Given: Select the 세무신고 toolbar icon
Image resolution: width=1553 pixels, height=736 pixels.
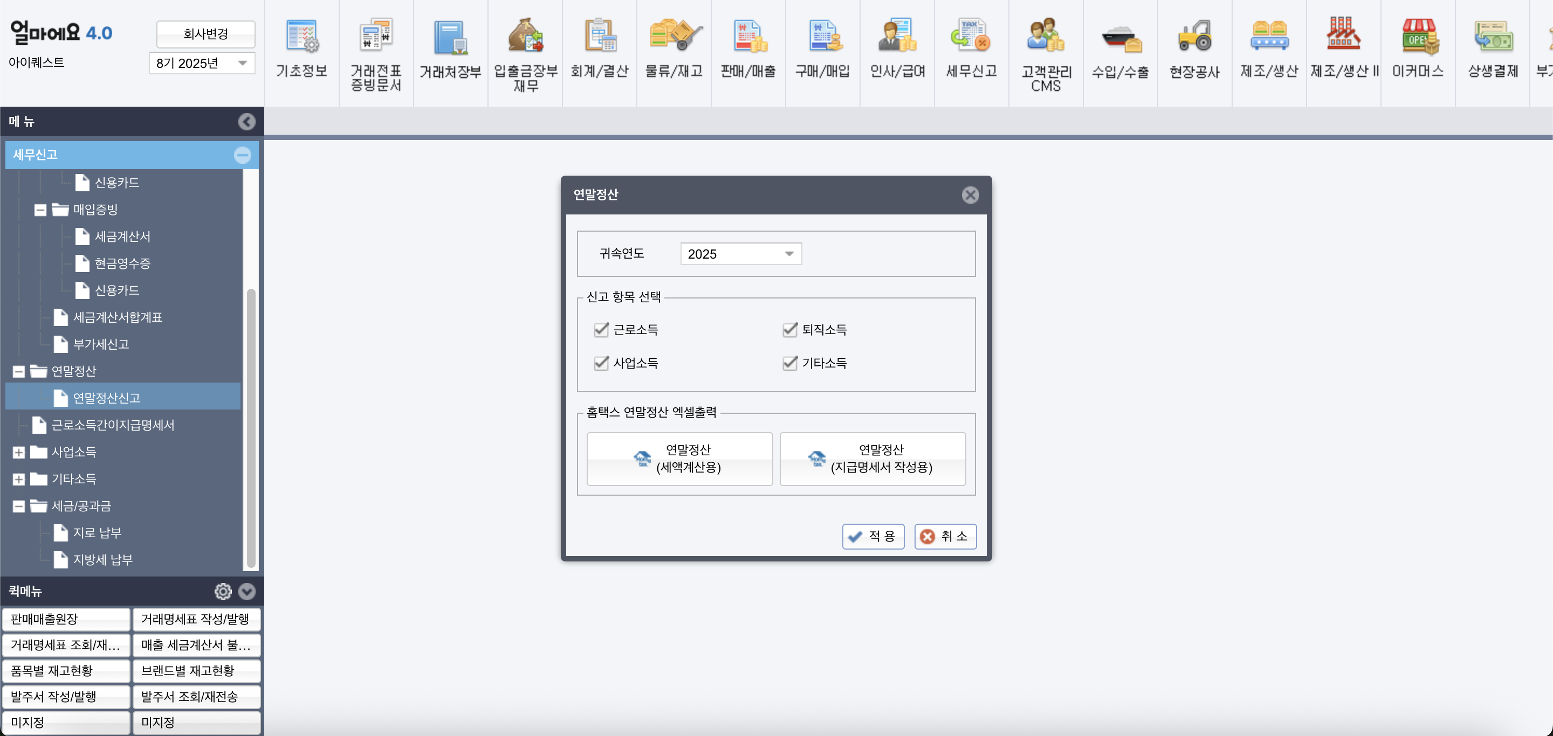Looking at the screenshot, I should [971, 51].
